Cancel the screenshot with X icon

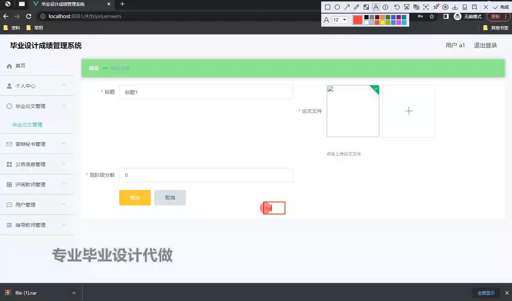[x=486, y=7]
